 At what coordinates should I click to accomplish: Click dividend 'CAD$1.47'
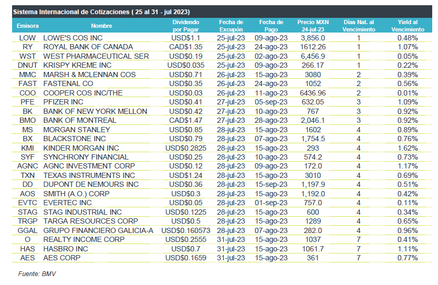(186, 121)
